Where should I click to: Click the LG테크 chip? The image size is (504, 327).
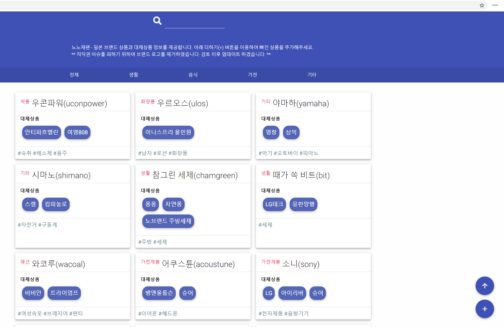click(x=274, y=204)
